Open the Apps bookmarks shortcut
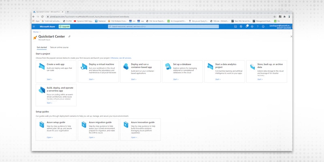 (36, 21)
